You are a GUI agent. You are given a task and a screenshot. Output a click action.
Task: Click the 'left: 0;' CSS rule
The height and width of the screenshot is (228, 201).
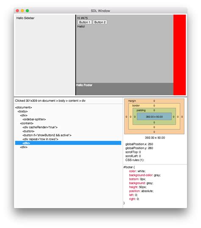tap(133, 195)
